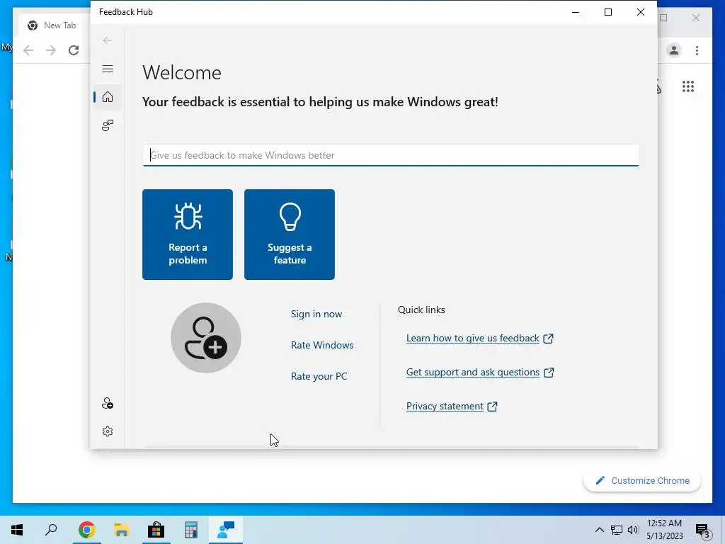
Task: Click the back arrow in Feedback Hub
Action: [x=108, y=40]
